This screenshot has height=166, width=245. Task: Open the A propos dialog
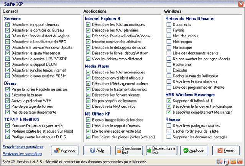coord(64,150)
